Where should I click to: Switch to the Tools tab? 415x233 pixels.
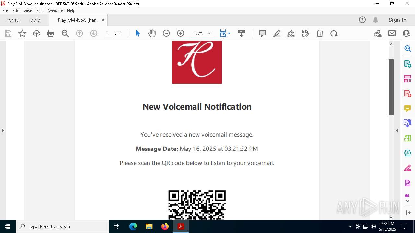click(x=34, y=20)
